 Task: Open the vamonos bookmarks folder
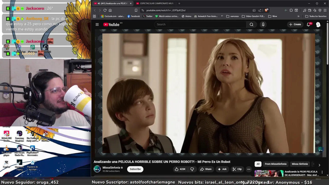pyautogui.click(x=232, y=16)
